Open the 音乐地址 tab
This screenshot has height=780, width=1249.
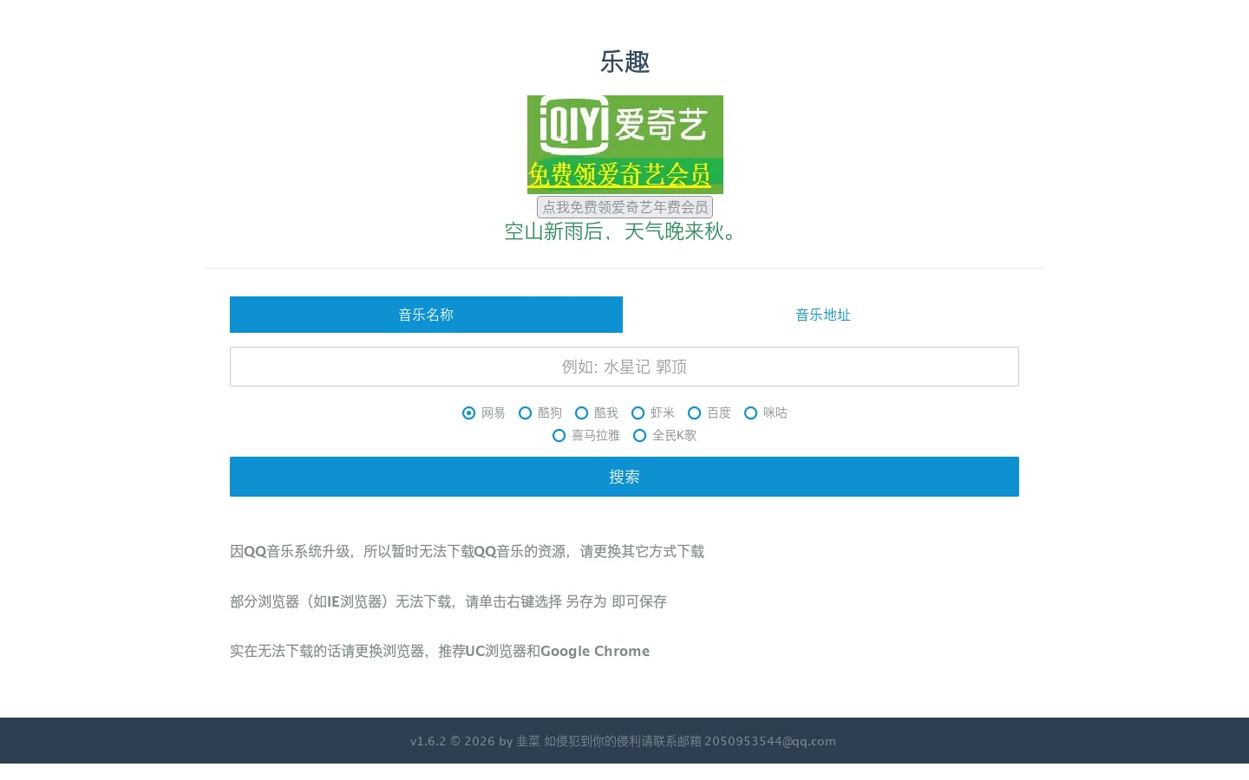pos(822,315)
